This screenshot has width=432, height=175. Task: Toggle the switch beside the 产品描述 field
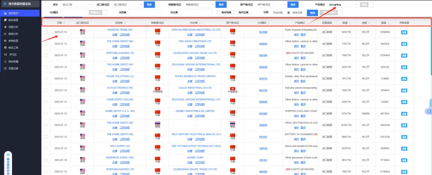tap(367, 4)
